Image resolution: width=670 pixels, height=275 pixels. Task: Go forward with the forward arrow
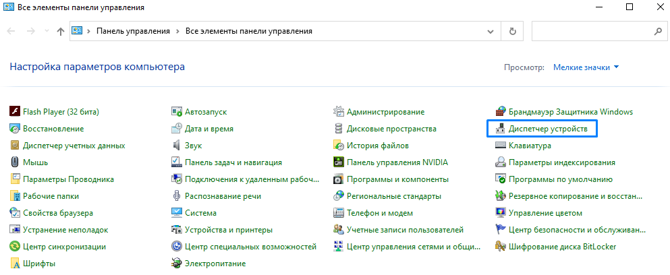point(30,31)
